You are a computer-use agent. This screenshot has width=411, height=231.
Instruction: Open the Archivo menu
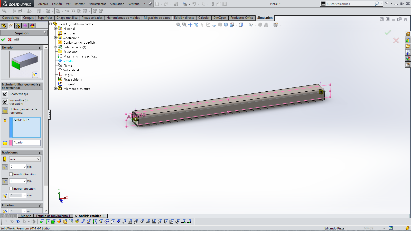[43, 4]
